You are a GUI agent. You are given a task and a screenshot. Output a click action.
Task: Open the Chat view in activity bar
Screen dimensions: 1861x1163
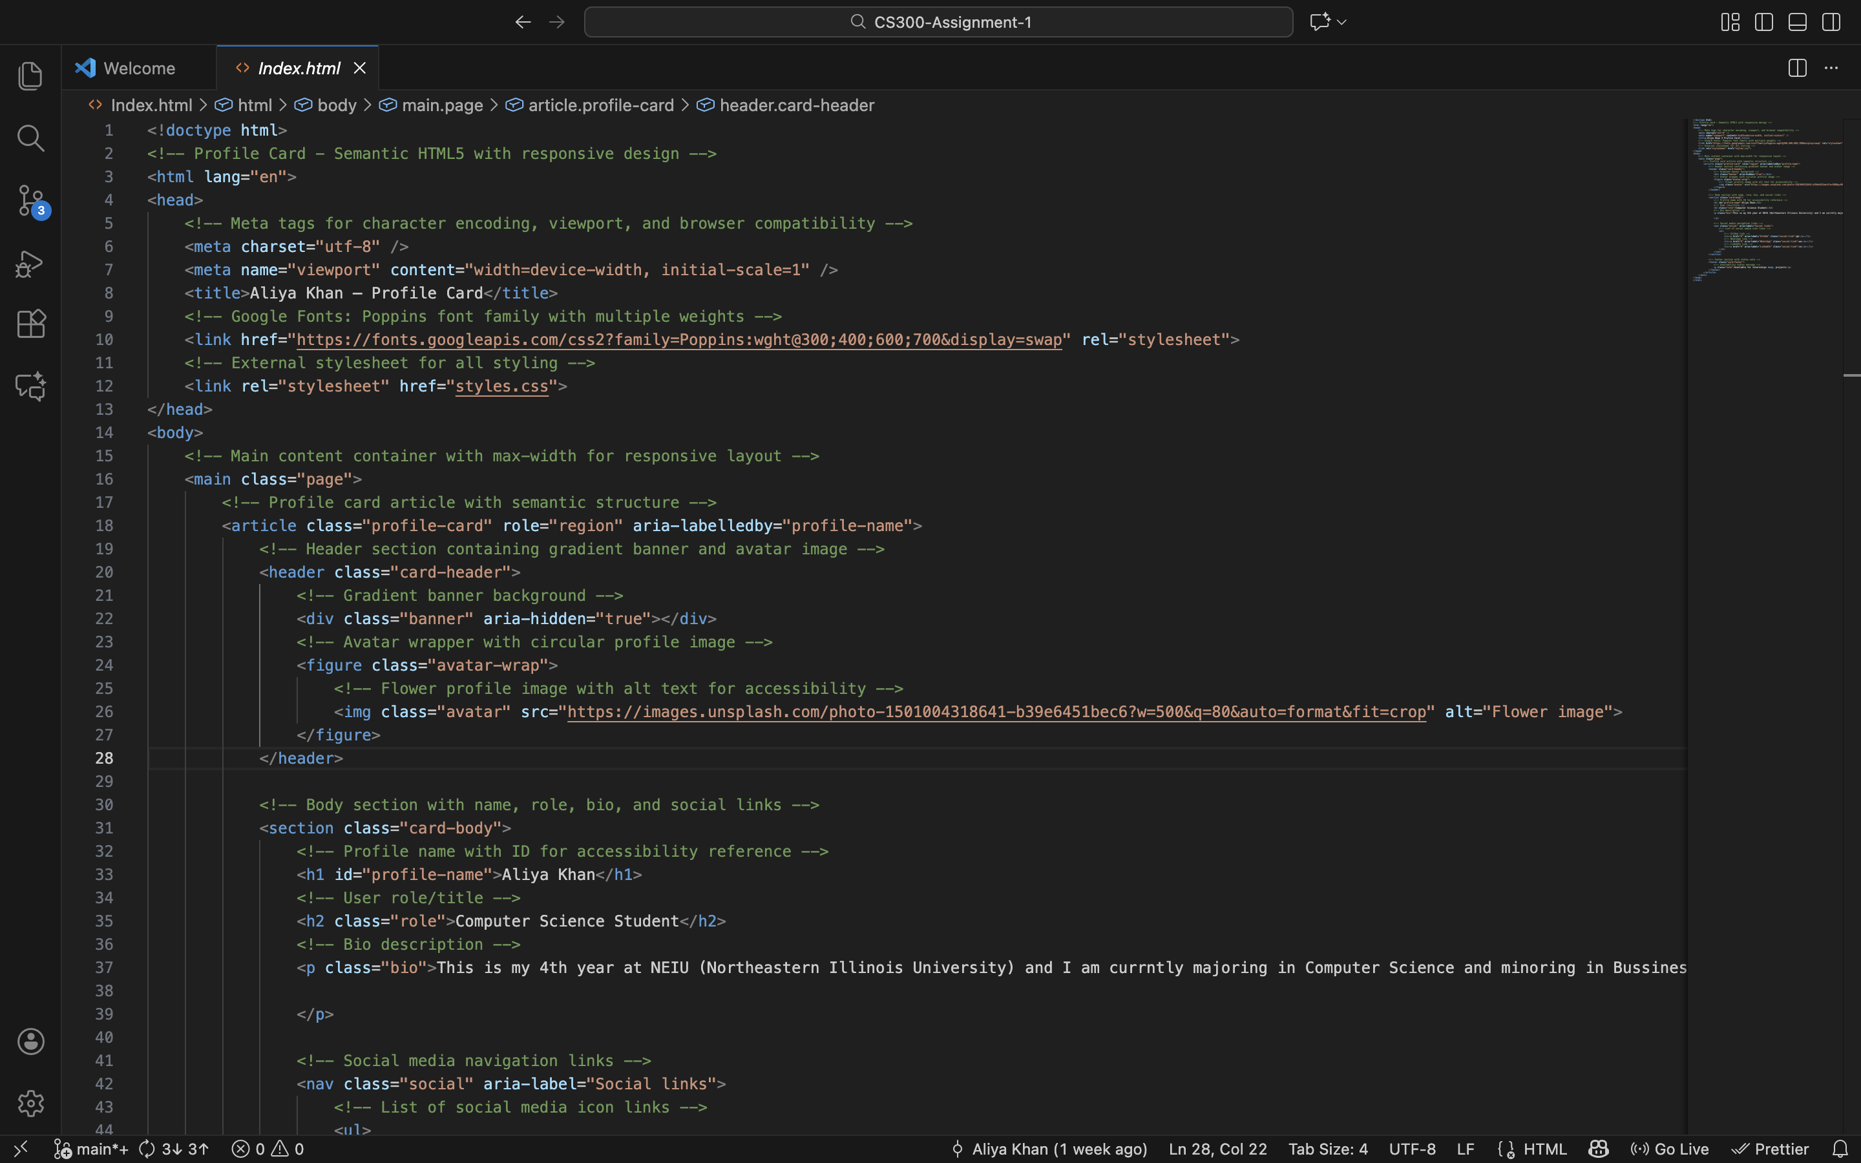click(30, 386)
